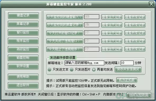Image resolution: width=156 pixels, height=101 pixels.
Task: Click 今天打开的窗口记录 label button
Action: coord(65,33)
